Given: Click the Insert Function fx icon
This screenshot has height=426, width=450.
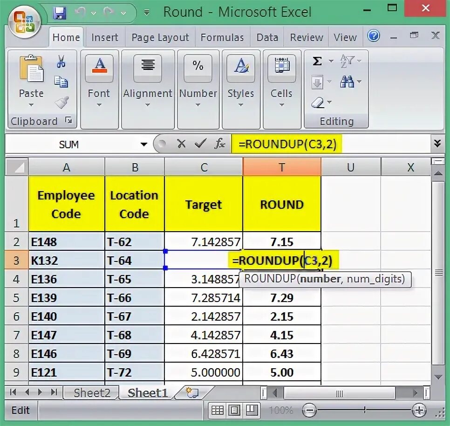Looking at the screenshot, I should (219, 143).
